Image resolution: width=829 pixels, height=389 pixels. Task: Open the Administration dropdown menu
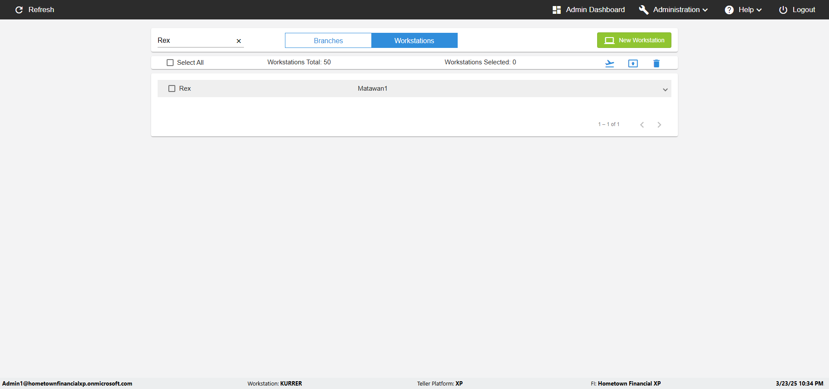point(674,9)
